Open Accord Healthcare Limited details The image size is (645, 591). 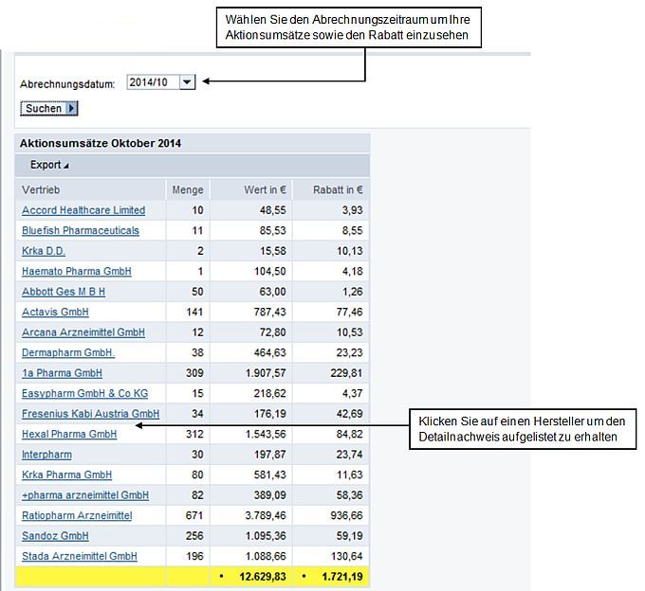(x=83, y=210)
